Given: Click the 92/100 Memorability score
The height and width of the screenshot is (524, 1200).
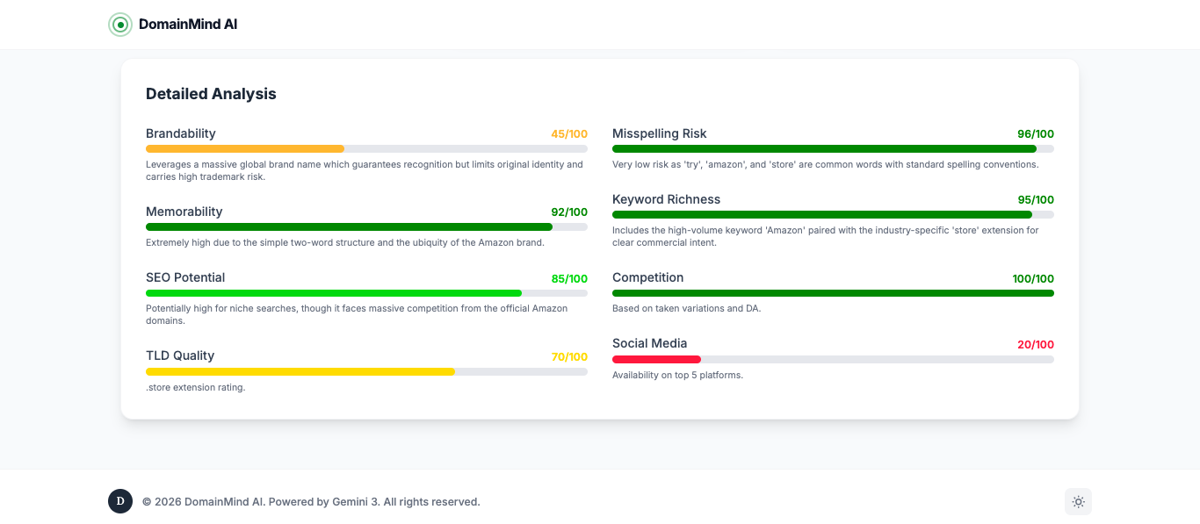Looking at the screenshot, I should 569,212.
